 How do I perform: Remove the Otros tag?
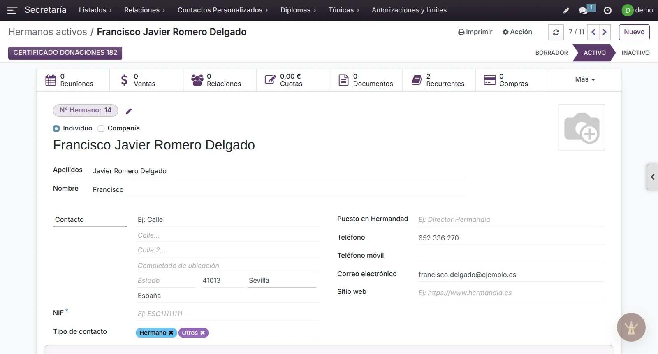point(202,333)
